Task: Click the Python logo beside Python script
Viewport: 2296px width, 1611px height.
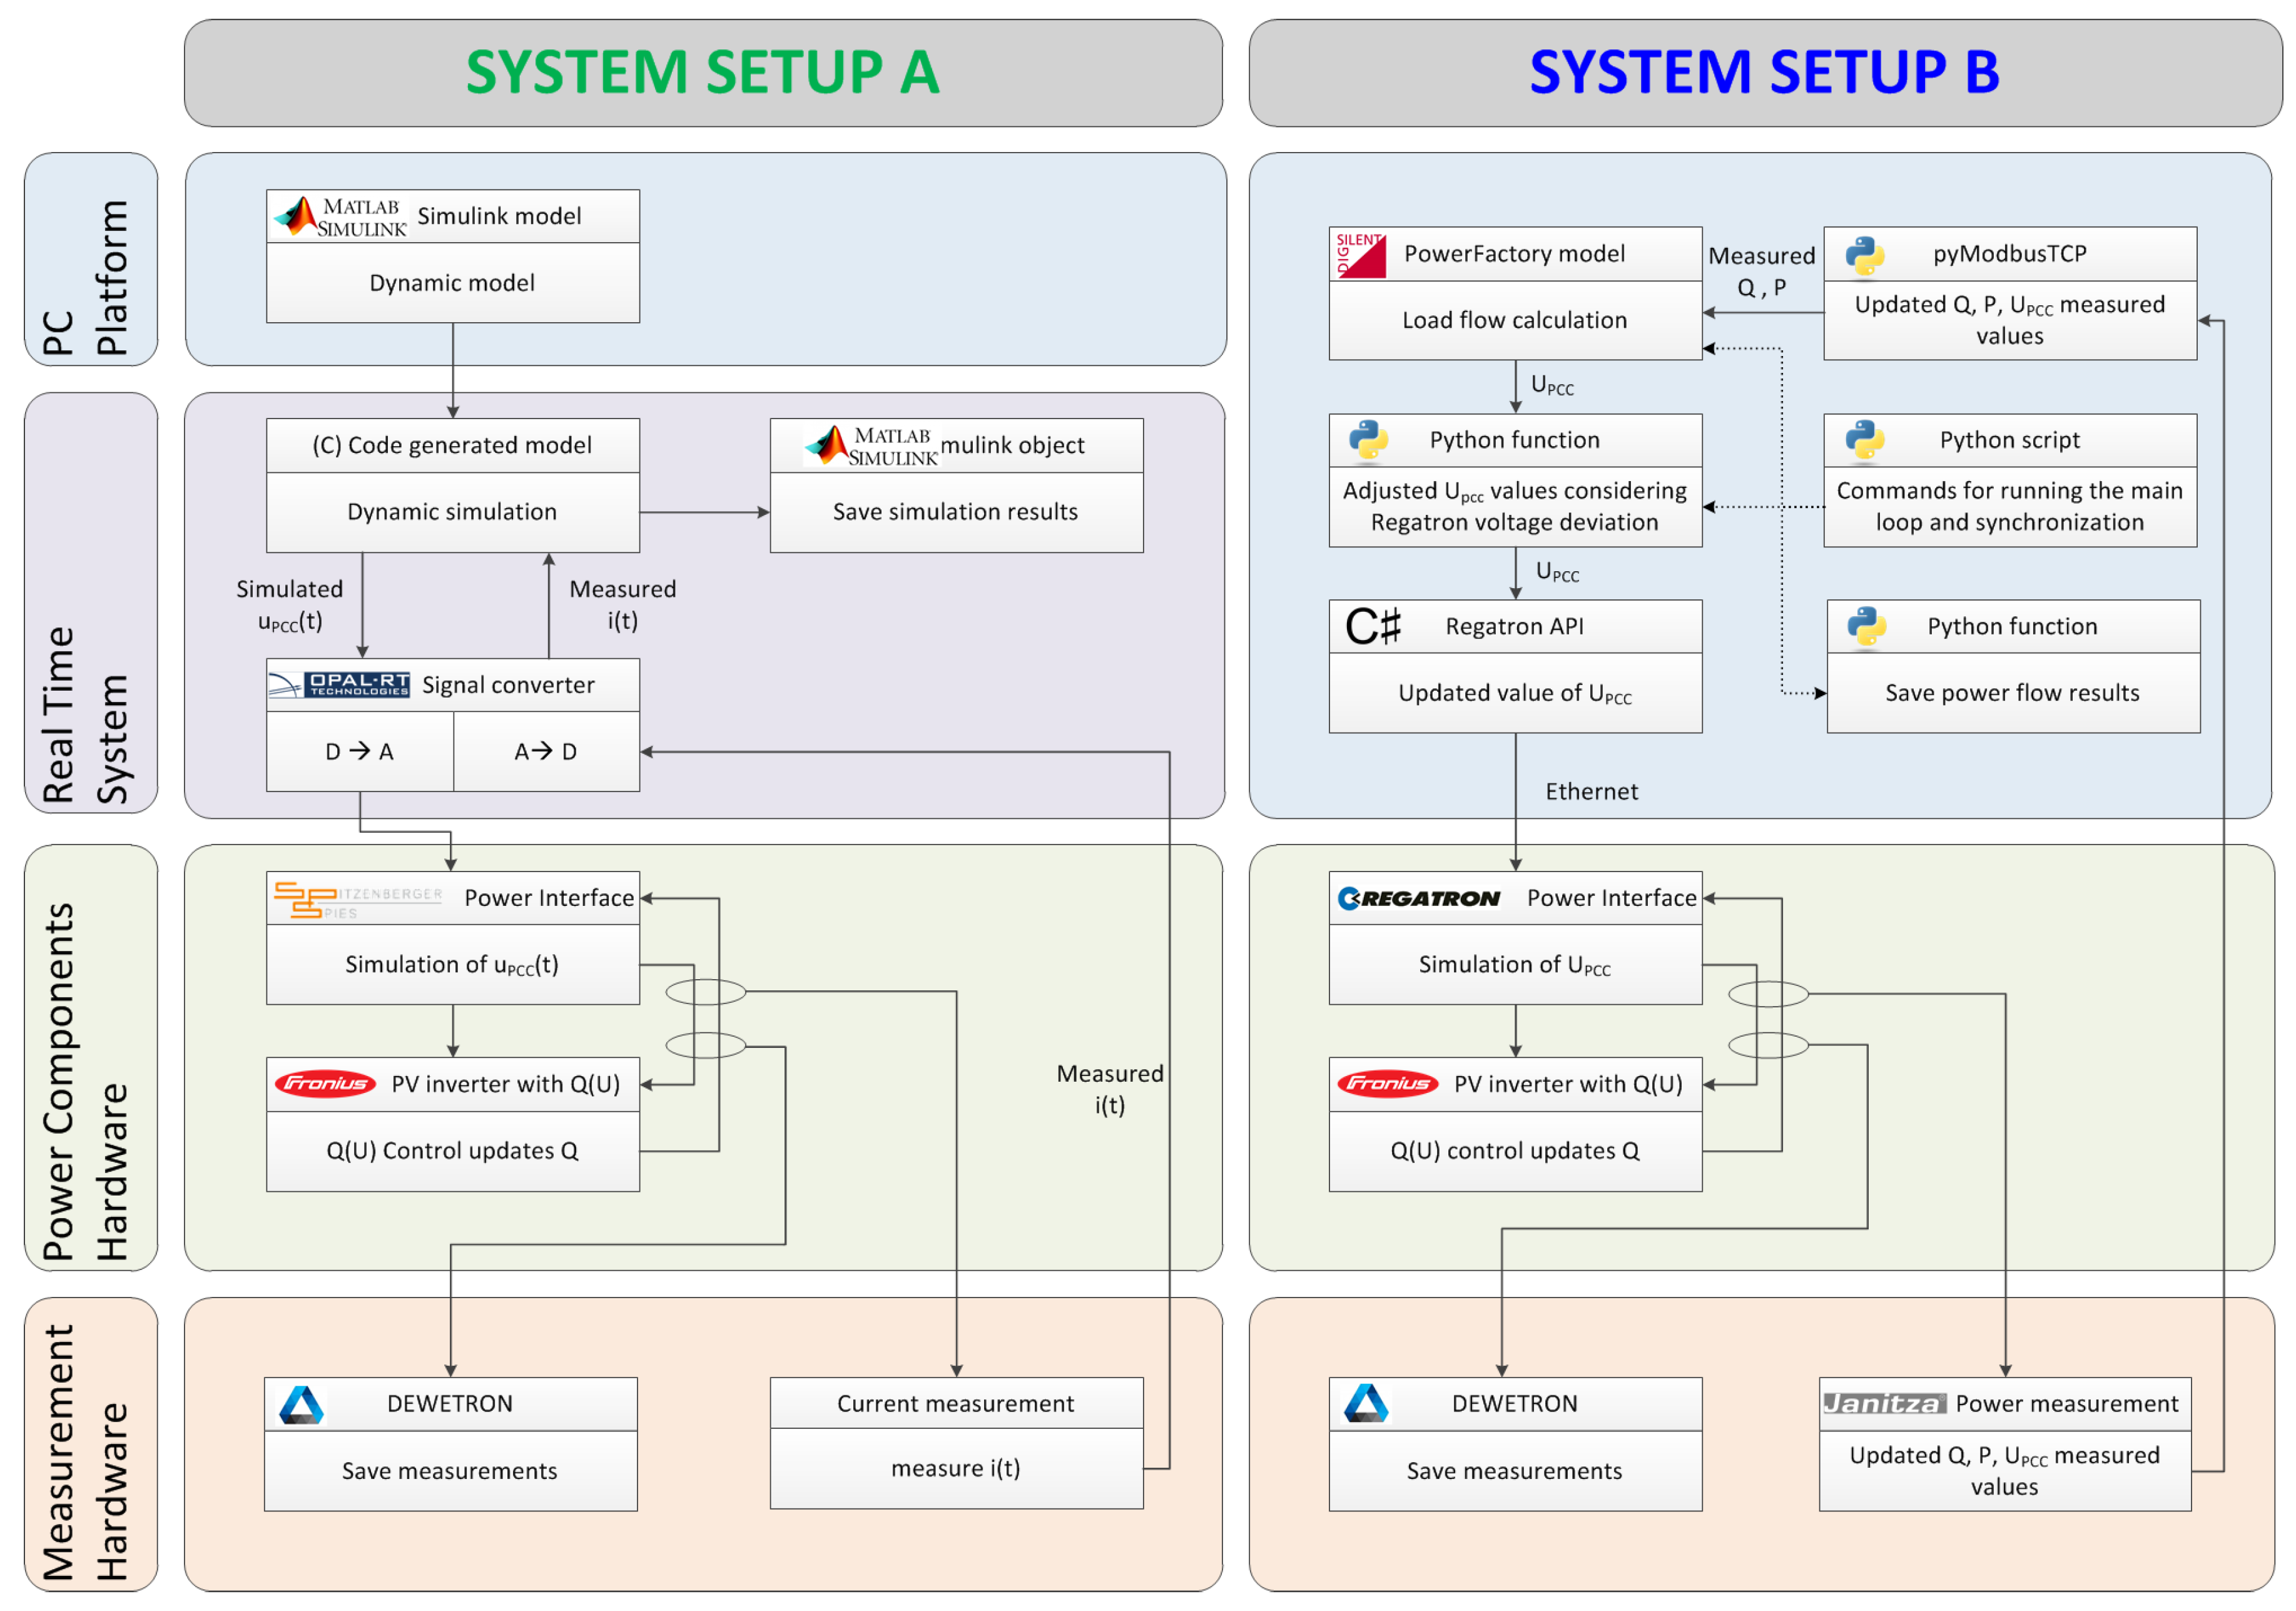Action: click(1864, 440)
